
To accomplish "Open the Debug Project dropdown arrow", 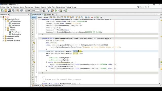I will pyautogui.click(x=63, y=10).
